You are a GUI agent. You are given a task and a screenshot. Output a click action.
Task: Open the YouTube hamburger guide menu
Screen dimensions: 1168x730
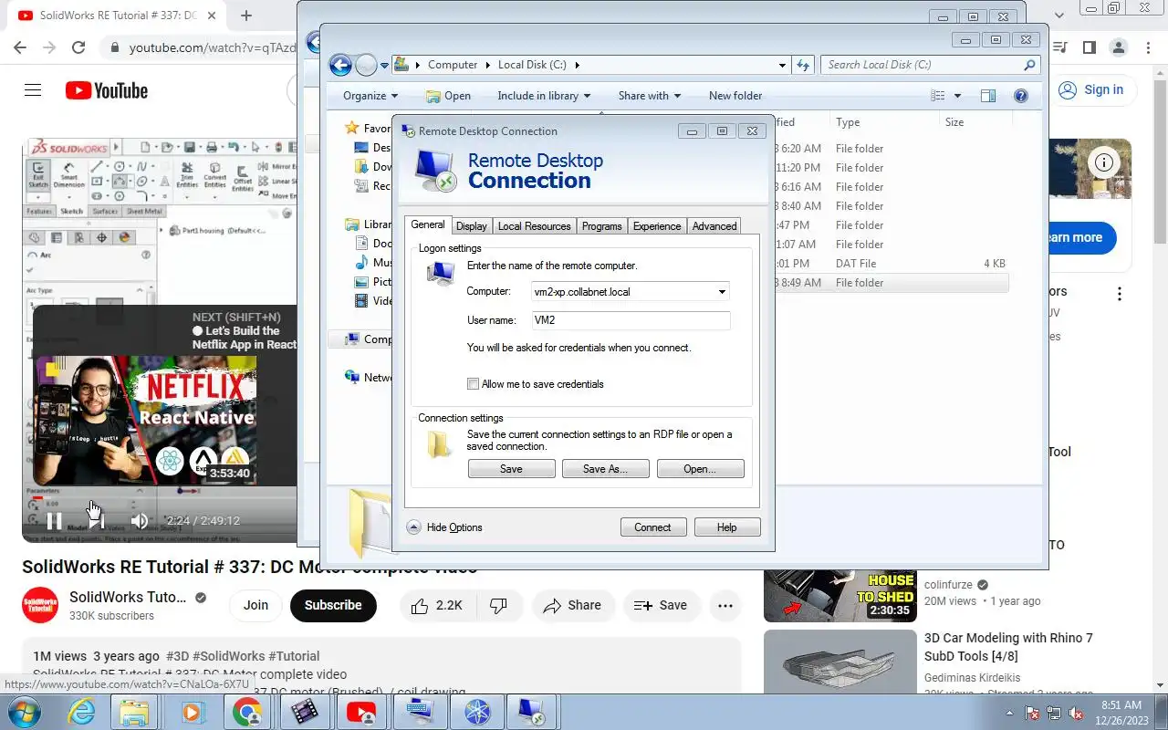tap(33, 90)
